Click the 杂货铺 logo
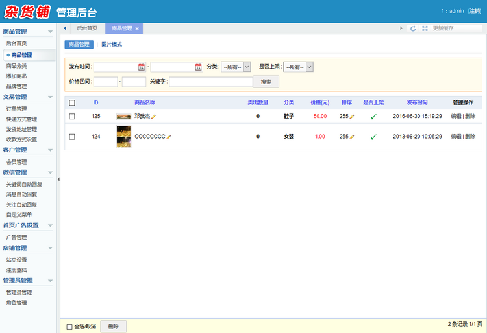Image resolution: width=487 pixels, height=333 pixels. [x=27, y=12]
